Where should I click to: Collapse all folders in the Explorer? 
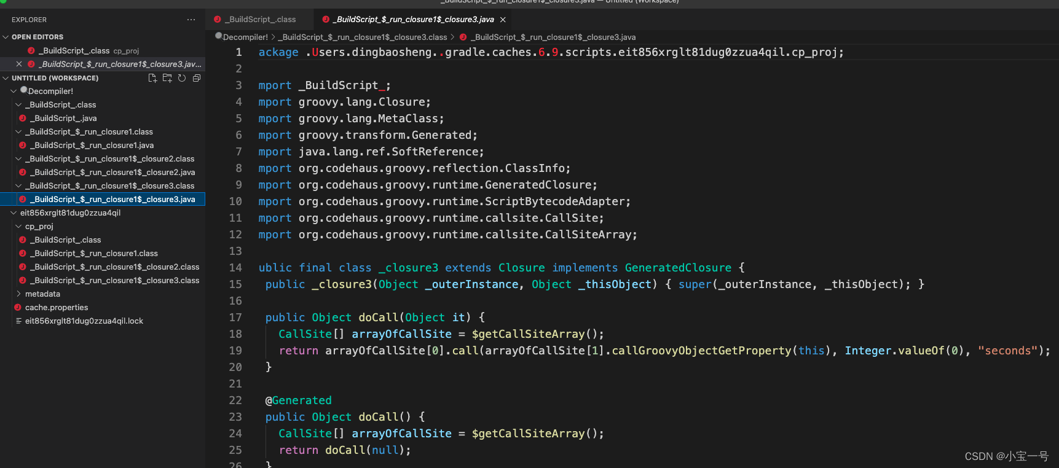[x=197, y=78]
